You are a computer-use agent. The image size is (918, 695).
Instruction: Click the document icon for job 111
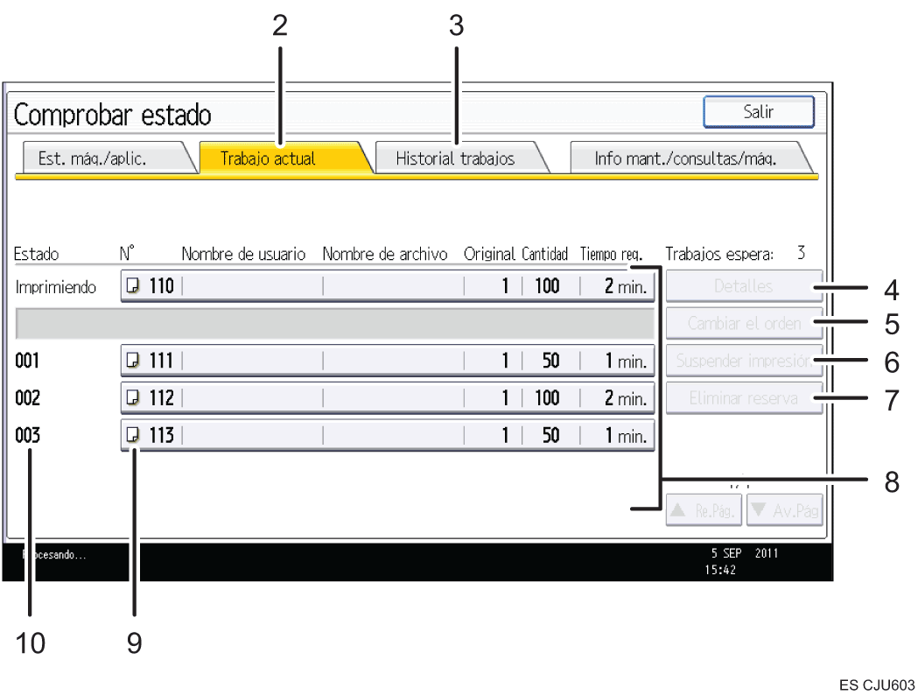134,360
